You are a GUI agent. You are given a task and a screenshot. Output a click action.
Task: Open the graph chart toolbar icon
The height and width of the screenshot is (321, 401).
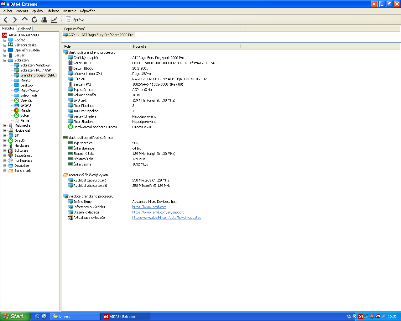point(54,20)
